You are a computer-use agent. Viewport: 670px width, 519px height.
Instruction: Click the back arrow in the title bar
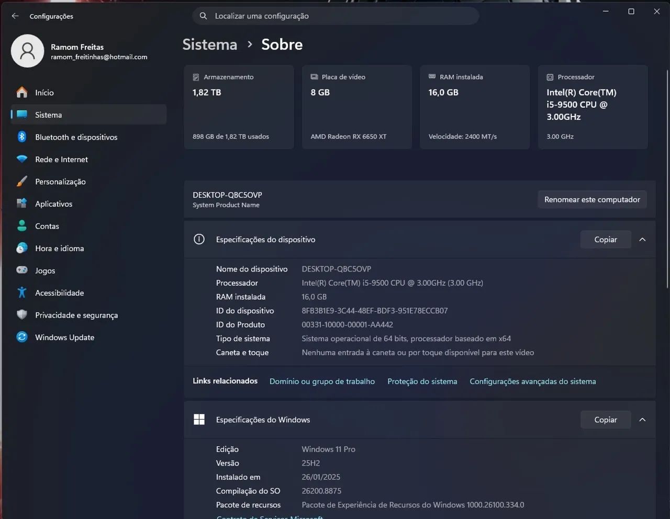(x=15, y=16)
